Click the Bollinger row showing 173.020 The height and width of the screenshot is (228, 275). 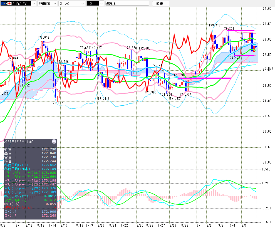coord(30,173)
